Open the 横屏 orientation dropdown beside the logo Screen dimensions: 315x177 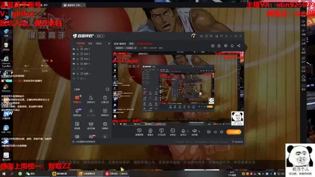coord(100,36)
